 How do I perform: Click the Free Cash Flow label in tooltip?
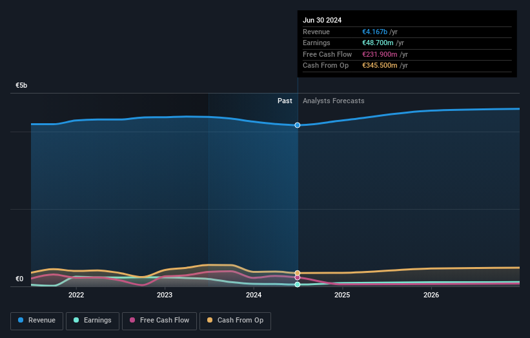tap(327, 54)
